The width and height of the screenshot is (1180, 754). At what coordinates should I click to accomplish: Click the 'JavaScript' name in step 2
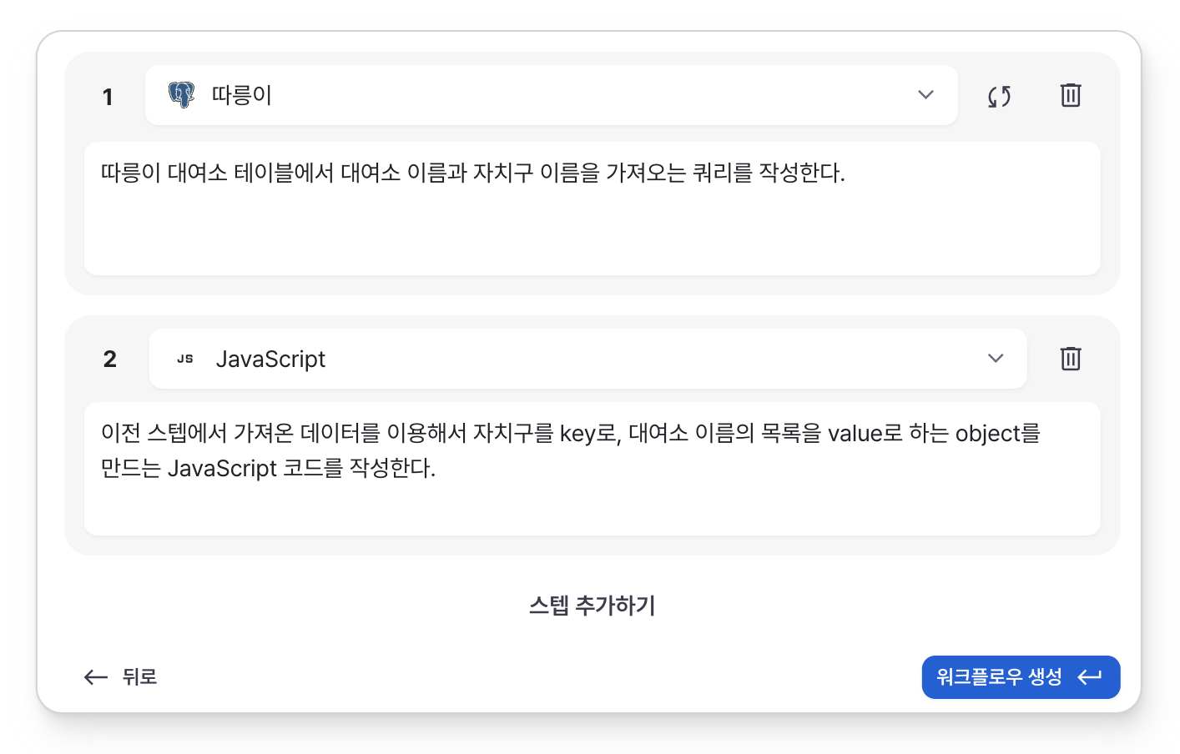270,359
